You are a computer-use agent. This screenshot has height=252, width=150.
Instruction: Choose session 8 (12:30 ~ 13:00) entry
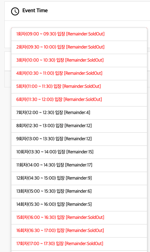click(x=79, y=126)
